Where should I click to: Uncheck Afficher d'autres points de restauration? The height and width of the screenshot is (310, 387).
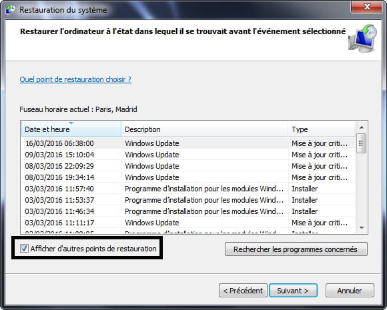point(24,249)
